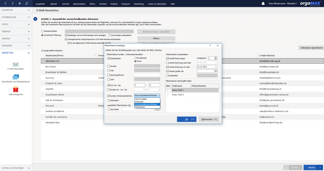Viewport: 324px width, 171px height.
Task: Uncheck the PLZ von - bis checkbox
Action: pos(109,85)
